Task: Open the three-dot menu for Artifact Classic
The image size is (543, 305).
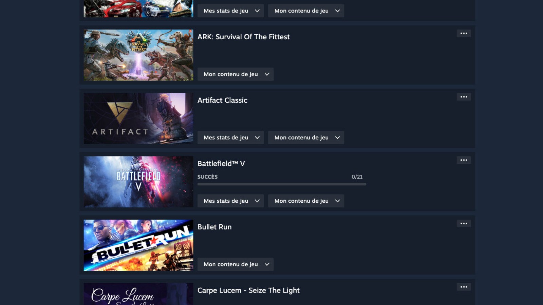Action: click(464, 97)
